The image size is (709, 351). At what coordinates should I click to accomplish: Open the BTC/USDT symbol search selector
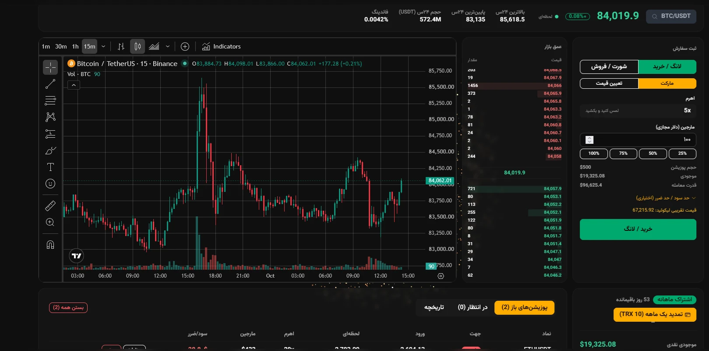coord(671,16)
